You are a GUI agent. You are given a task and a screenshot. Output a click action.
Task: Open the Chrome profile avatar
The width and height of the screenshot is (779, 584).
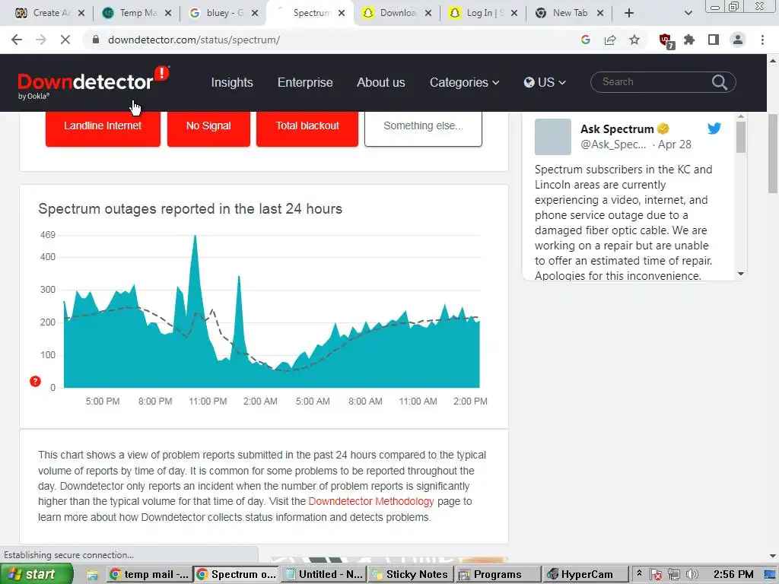click(x=738, y=40)
